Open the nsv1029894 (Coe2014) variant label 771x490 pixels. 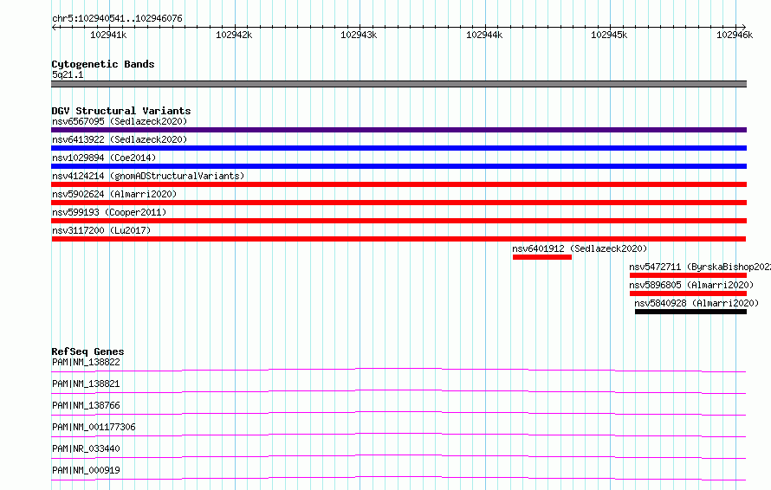coord(104,158)
